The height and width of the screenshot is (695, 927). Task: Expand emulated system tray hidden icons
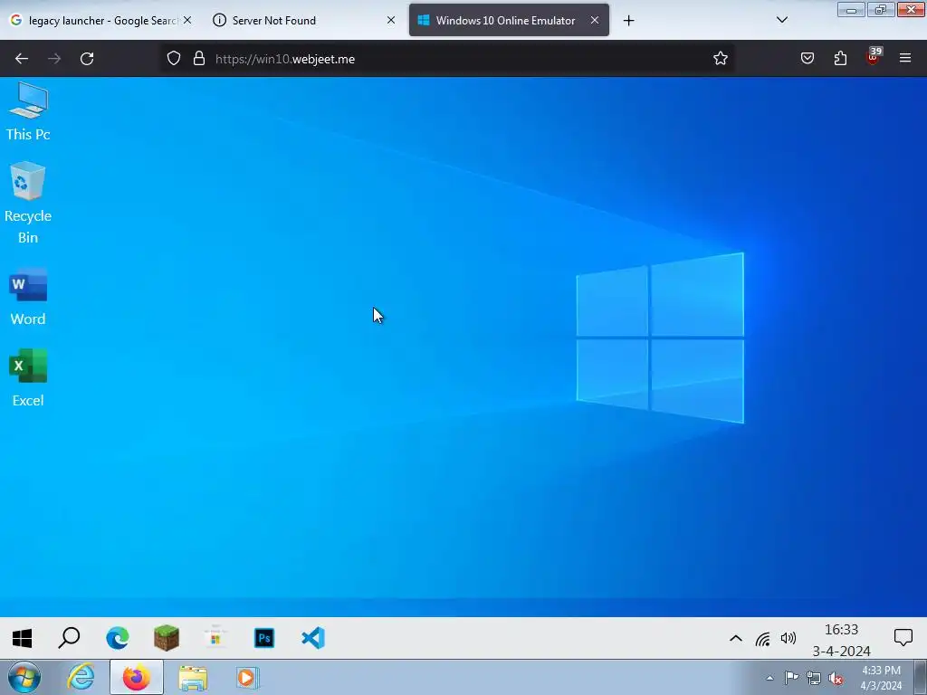(735, 638)
